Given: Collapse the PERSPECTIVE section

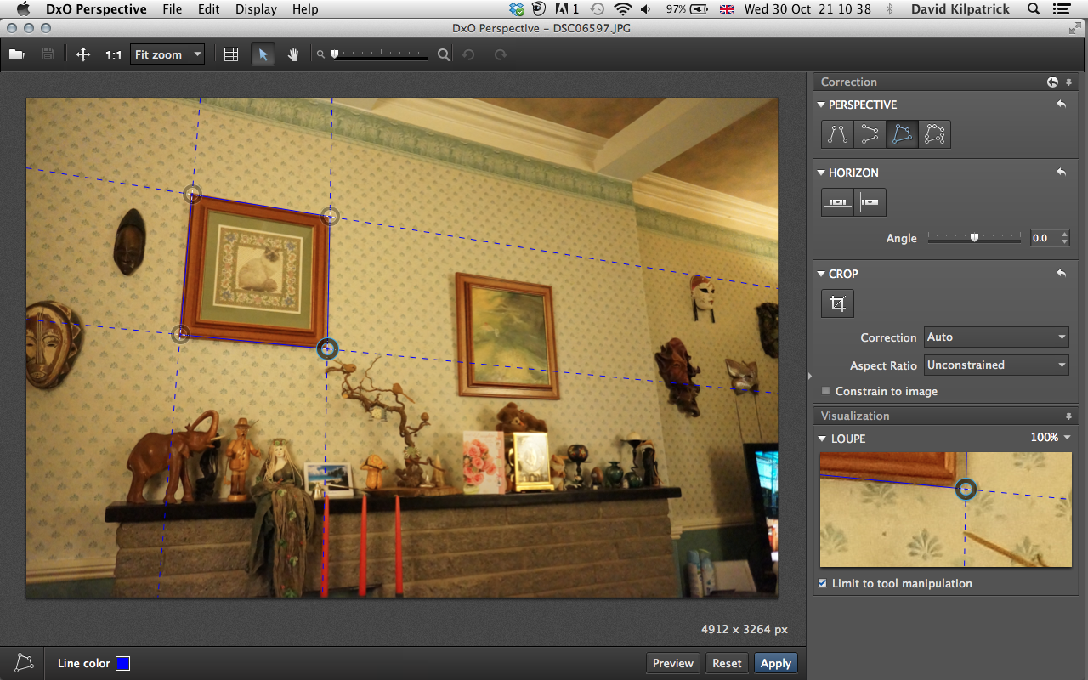Looking at the screenshot, I should (x=821, y=105).
